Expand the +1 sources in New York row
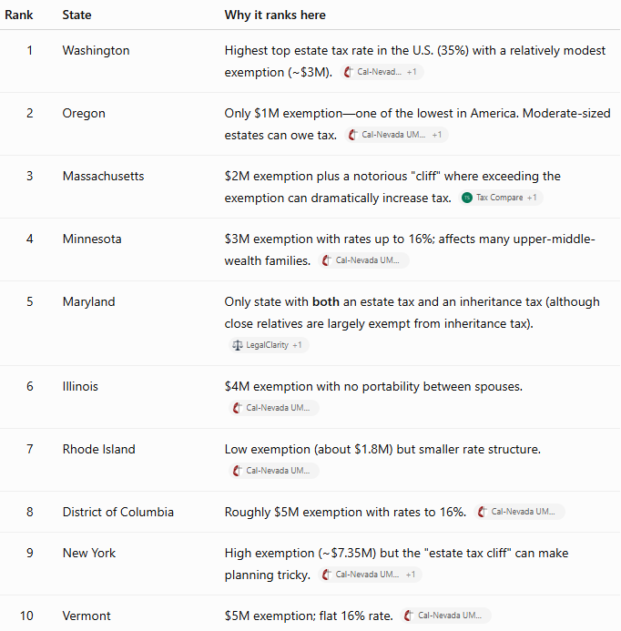This screenshot has height=631, width=621. [410, 575]
